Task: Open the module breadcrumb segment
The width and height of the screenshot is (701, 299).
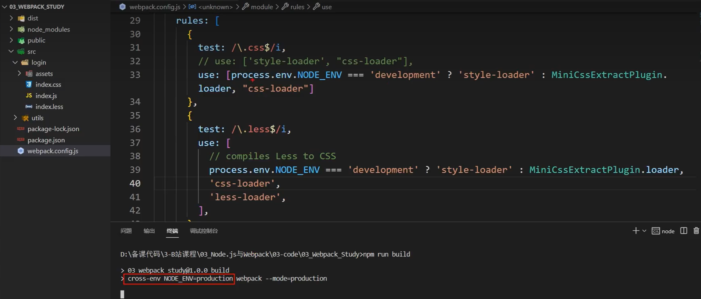Action: pyautogui.click(x=262, y=7)
